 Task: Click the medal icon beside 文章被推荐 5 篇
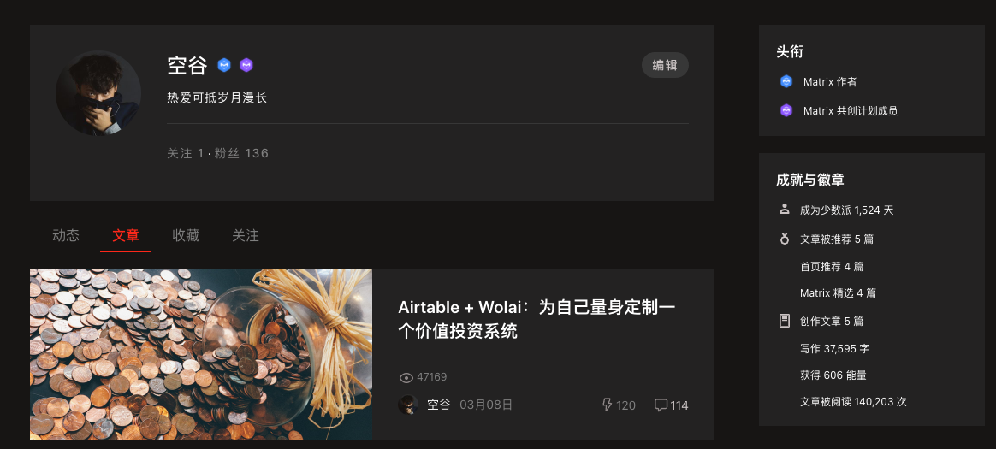click(785, 239)
